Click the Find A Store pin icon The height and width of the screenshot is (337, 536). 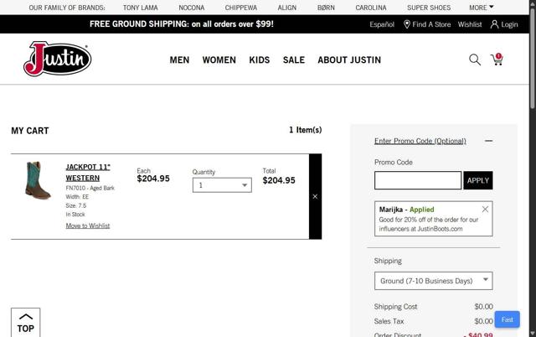tap(407, 24)
